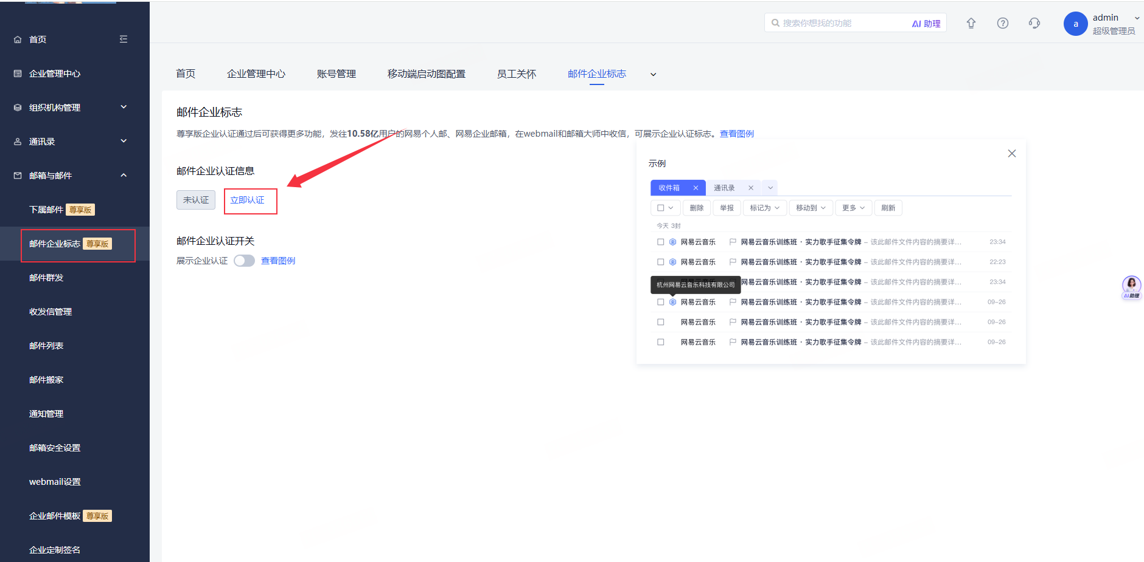Screen dimensions: 1144x562
Task: Select 邮件企业标志 sidebar item
Action: click(55, 244)
